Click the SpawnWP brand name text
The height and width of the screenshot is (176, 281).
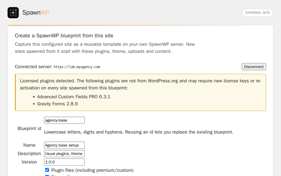pos(36,12)
